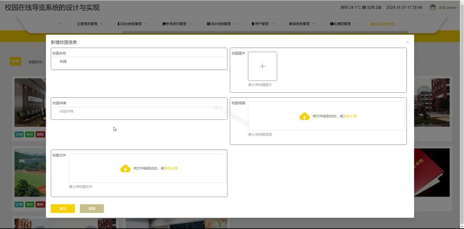Click the 点击上传 link in 校园视频

[350, 116]
